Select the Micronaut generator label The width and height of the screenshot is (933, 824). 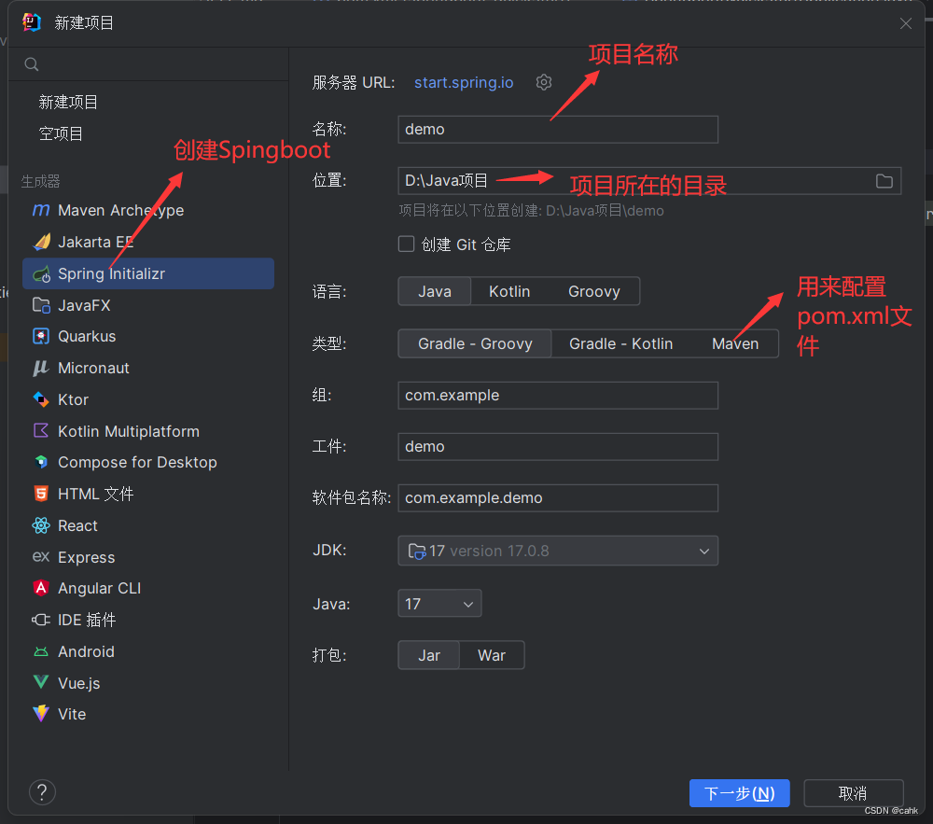tap(93, 368)
